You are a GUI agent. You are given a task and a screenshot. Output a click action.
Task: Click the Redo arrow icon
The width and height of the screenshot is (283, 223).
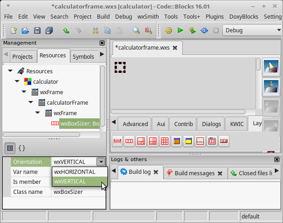tap(78, 30)
